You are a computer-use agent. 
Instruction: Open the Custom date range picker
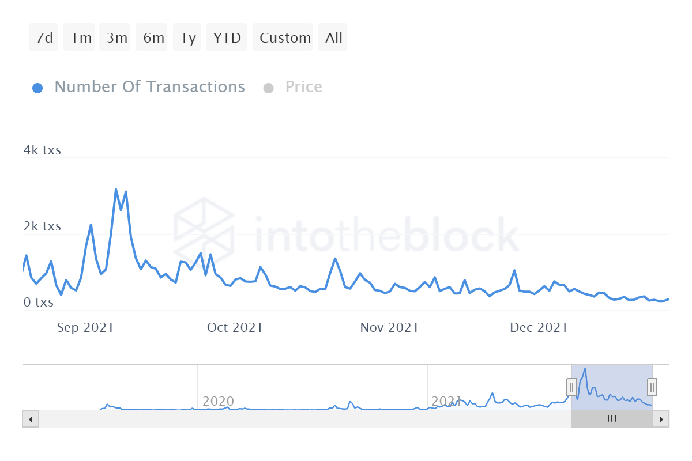[284, 37]
